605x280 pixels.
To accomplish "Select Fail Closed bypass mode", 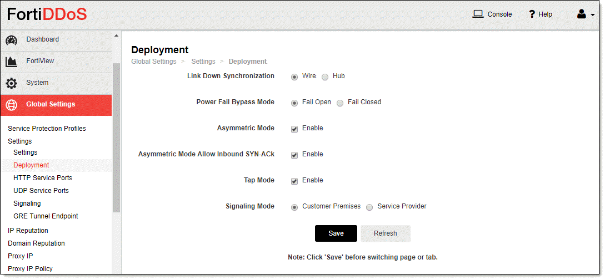I will tap(340, 103).
